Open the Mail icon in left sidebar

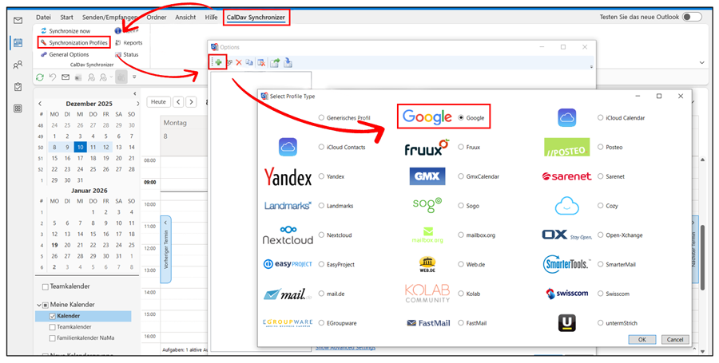coord(18,21)
